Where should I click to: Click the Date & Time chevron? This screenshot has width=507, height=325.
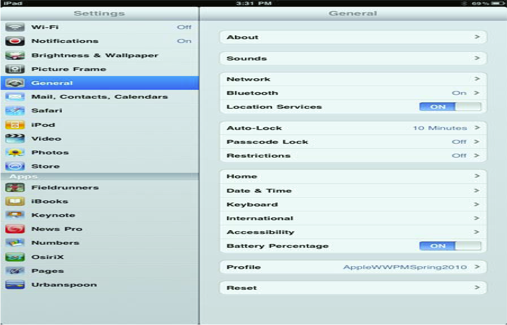pyautogui.click(x=477, y=191)
